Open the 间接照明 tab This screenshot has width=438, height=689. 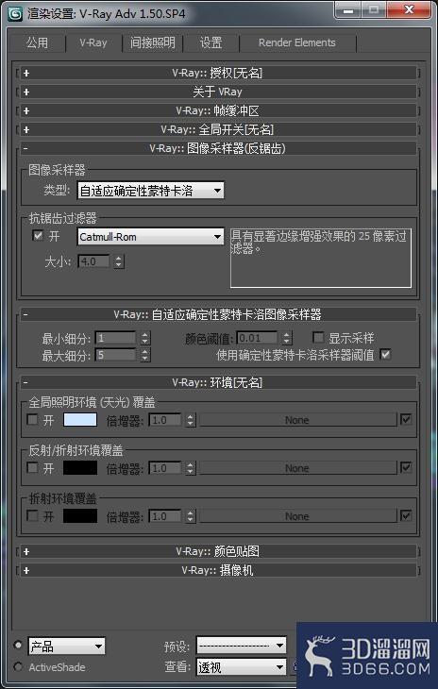pyautogui.click(x=152, y=42)
